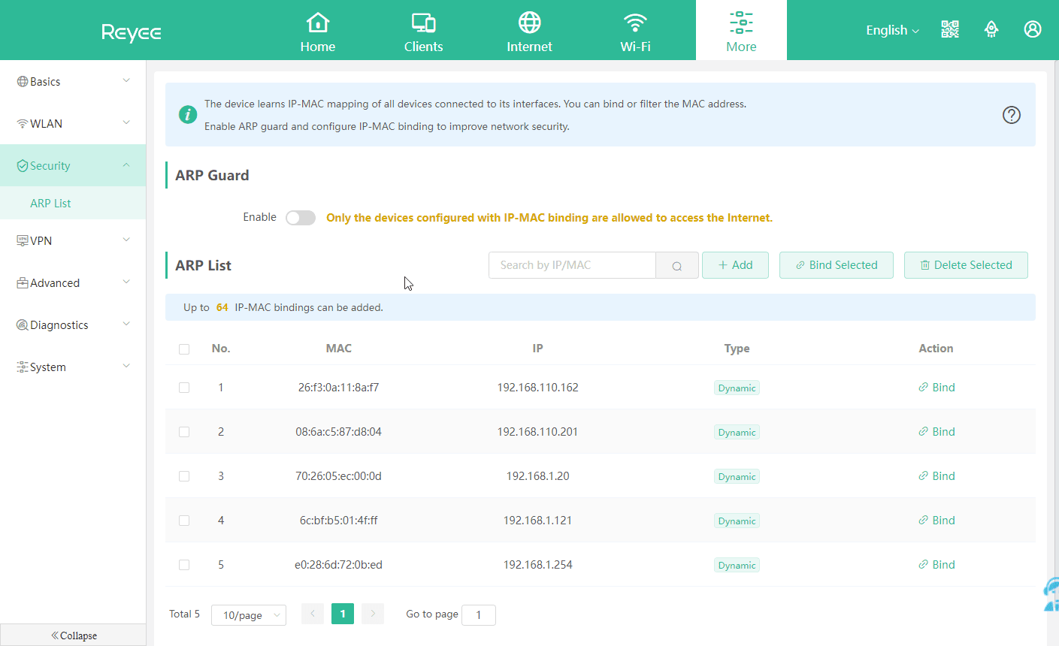The width and height of the screenshot is (1059, 646).
Task: Check the box for row 192.168.110.162
Action: tap(184, 388)
